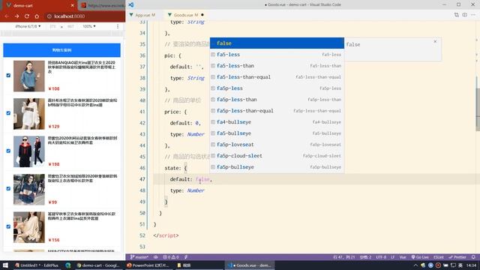The width and height of the screenshot is (480, 270).
Task: Open editor more actions menu
Action: click(473, 15)
